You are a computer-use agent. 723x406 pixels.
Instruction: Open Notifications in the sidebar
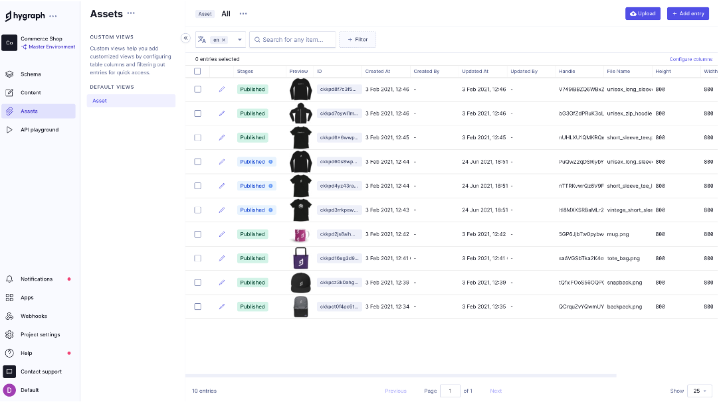(x=36, y=279)
